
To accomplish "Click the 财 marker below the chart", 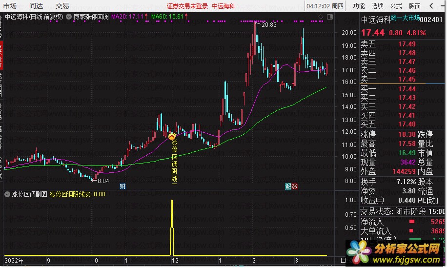I will pyautogui.click(x=122, y=186).
